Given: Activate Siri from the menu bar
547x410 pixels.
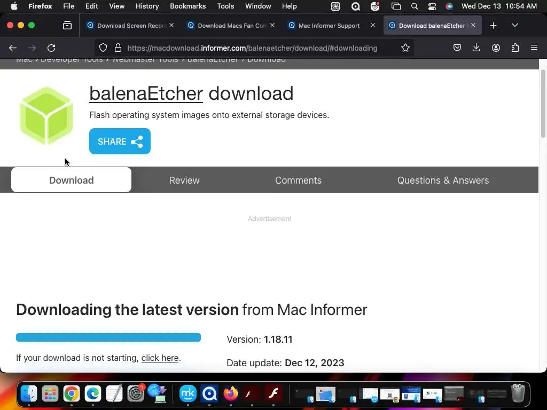Looking at the screenshot, I should [x=449, y=6].
